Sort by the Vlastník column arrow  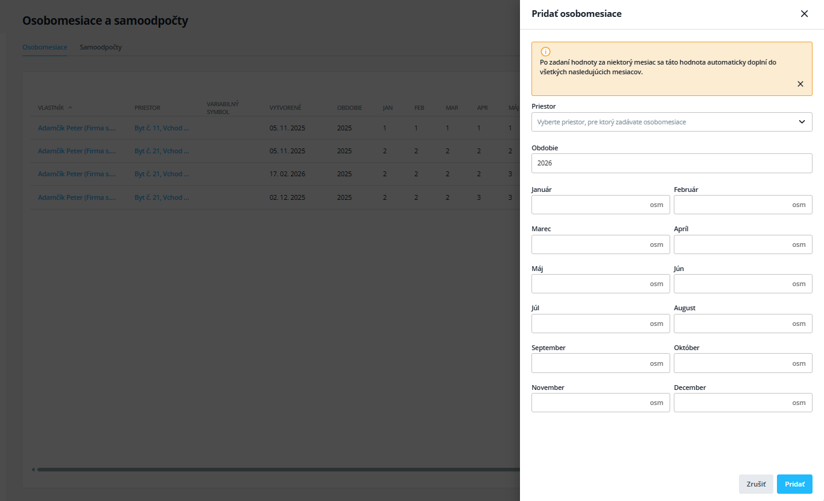(x=70, y=108)
